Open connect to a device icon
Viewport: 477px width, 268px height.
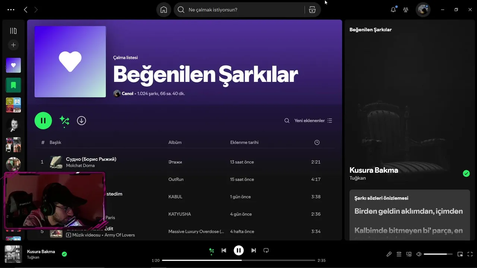click(409, 254)
